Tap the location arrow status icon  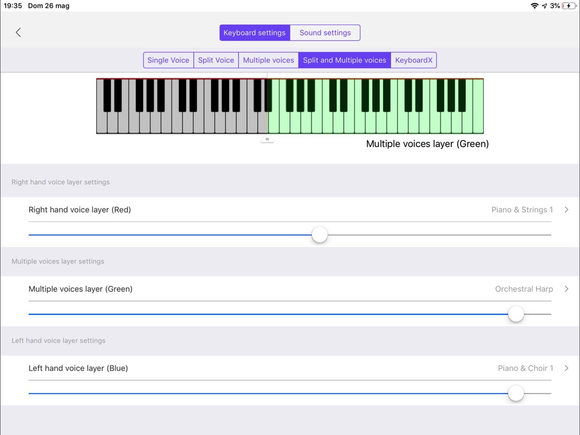545,6
